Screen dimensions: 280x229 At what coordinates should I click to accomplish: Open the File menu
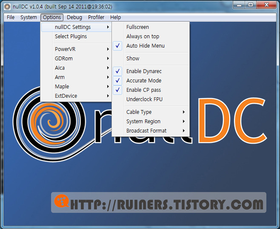tap(11, 17)
